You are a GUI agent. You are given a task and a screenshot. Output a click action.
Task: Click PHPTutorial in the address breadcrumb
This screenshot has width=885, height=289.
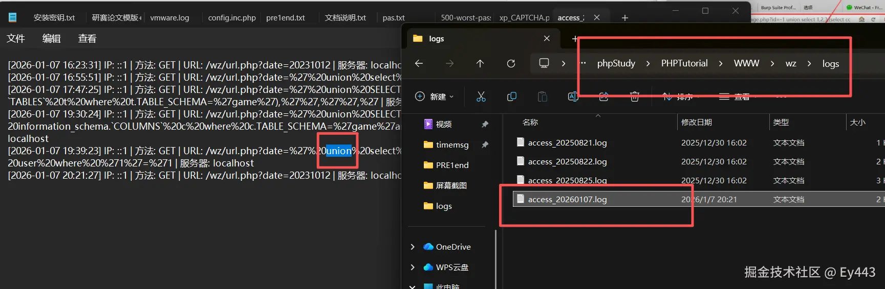coord(684,63)
